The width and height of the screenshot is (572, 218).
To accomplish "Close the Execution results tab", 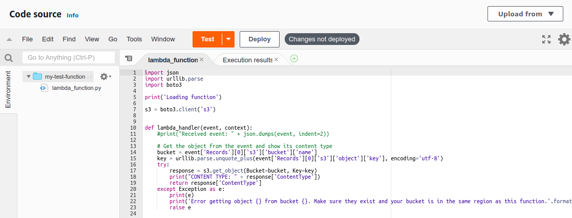I will click(x=276, y=60).
